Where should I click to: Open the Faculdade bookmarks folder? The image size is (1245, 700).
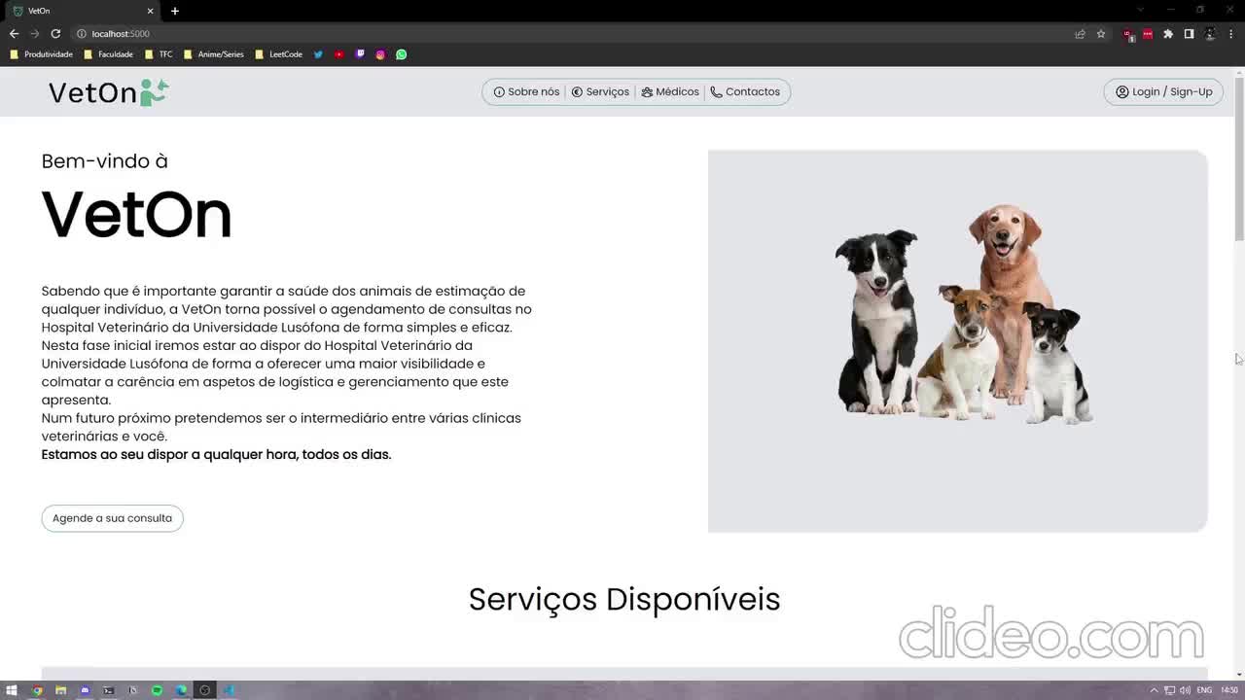[109, 54]
